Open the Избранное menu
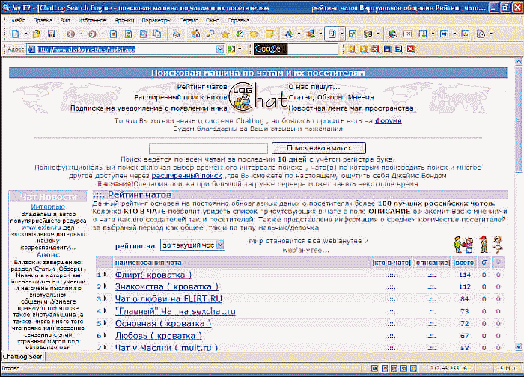This screenshot has width=524, height=377. (x=92, y=20)
